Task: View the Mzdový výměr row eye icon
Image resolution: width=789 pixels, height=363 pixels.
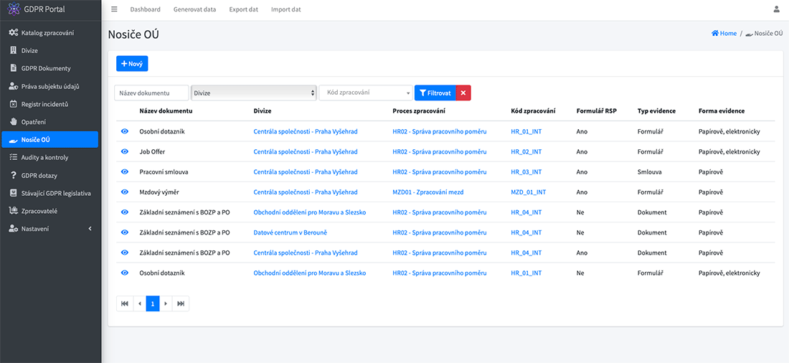Action: 125,192
